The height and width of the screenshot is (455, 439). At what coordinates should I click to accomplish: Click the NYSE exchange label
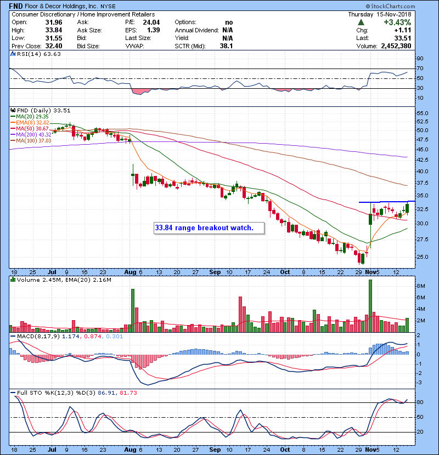[x=108, y=7]
